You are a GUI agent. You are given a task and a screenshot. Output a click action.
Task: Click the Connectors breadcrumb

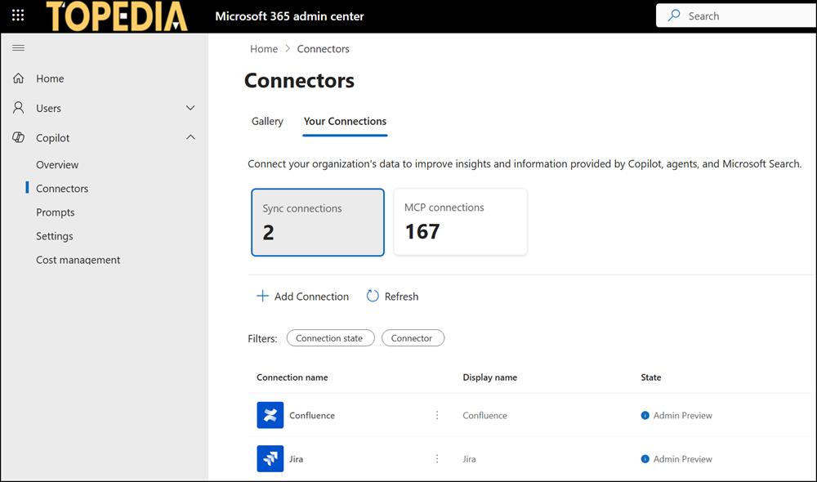coord(323,48)
